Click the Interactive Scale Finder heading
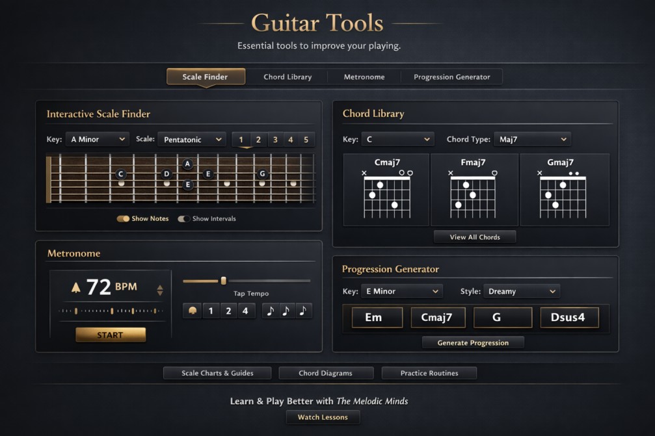This screenshot has height=436, width=655. pyautogui.click(x=98, y=114)
